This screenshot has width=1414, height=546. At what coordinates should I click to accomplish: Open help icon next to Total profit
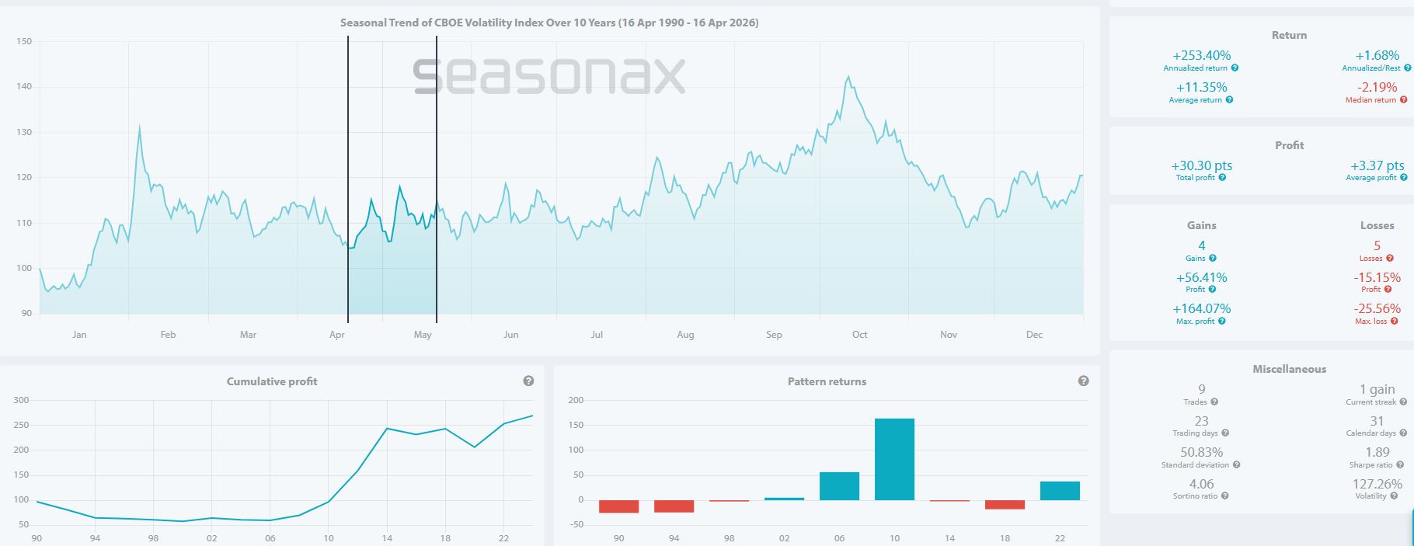[1222, 178]
